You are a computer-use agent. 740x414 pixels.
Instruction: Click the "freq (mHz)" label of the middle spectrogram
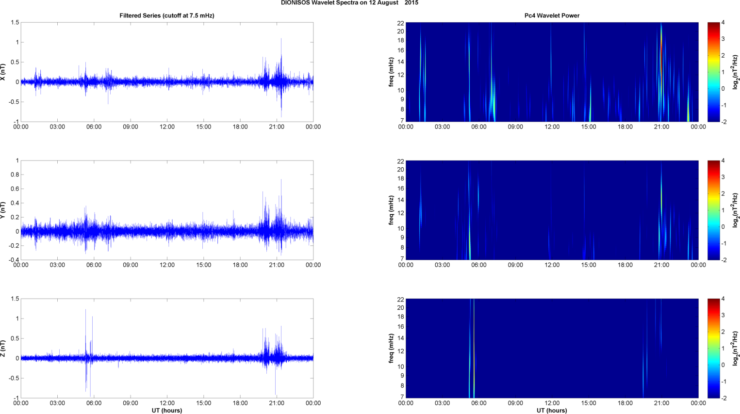pos(391,210)
